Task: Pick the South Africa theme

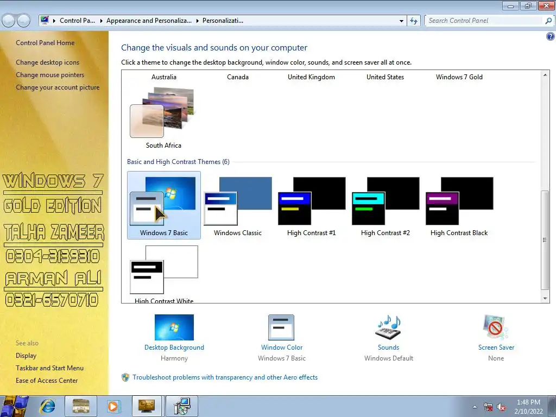Action: click(164, 118)
